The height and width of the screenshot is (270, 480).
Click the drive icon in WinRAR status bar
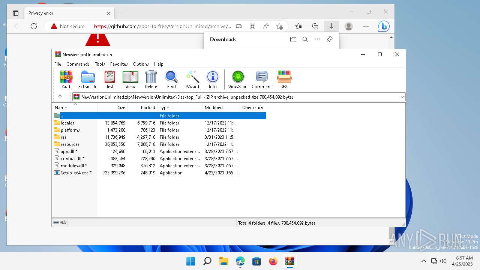(x=56, y=222)
